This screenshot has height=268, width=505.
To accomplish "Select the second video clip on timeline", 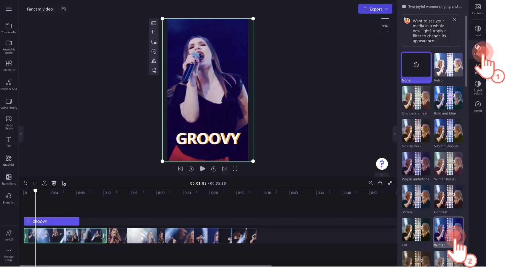I will 136,235.
